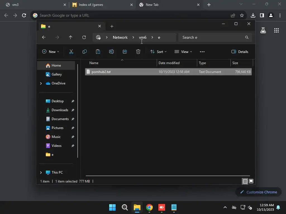Close the 'e' File Explorer tab
This screenshot has height=214, width=286.
pos(100,26)
